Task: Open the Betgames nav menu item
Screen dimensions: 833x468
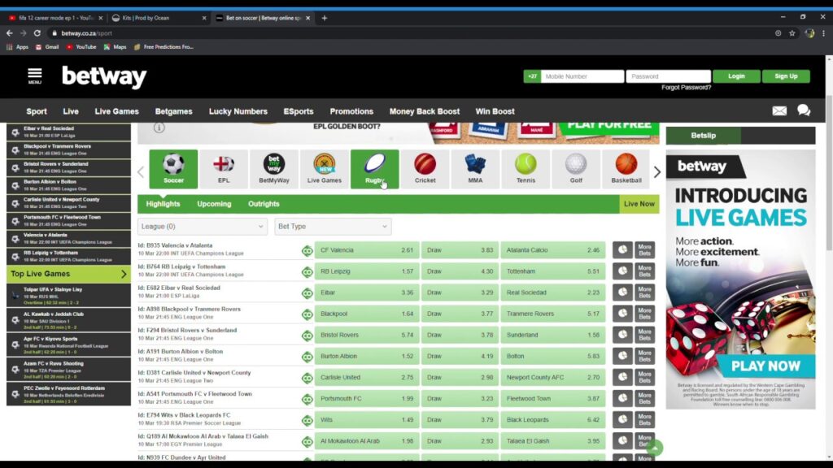Action: point(174,111)
